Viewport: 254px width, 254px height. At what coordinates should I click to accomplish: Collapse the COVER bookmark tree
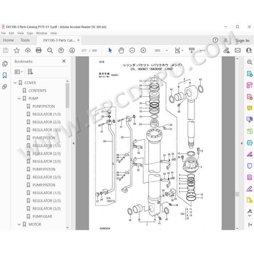pos(15,83)
